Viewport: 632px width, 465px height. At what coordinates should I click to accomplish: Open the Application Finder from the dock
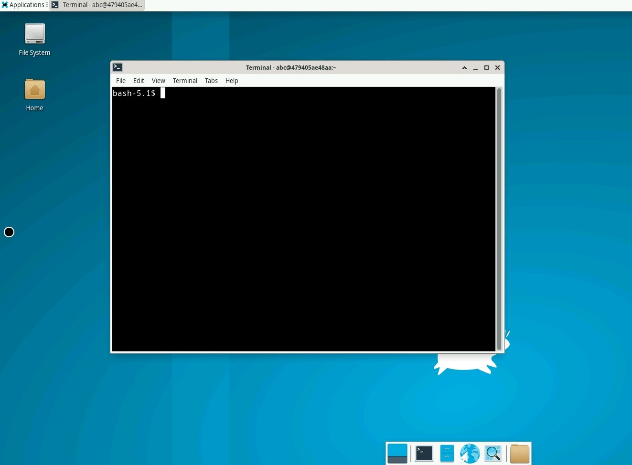point(493,453)
